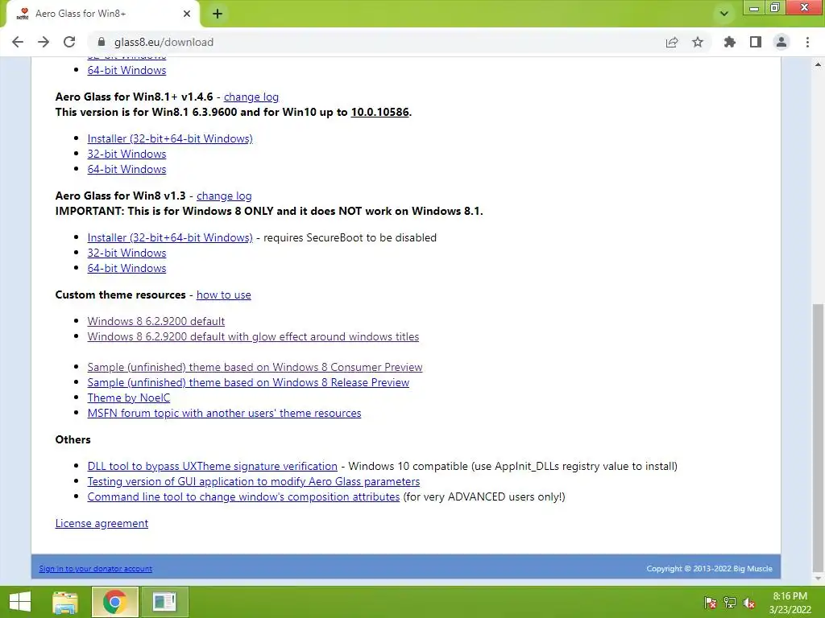Viewport: 825px width, 618px height.
Task: Open the Chrome extensions puzzle menu
Action: tap(730, 42)
